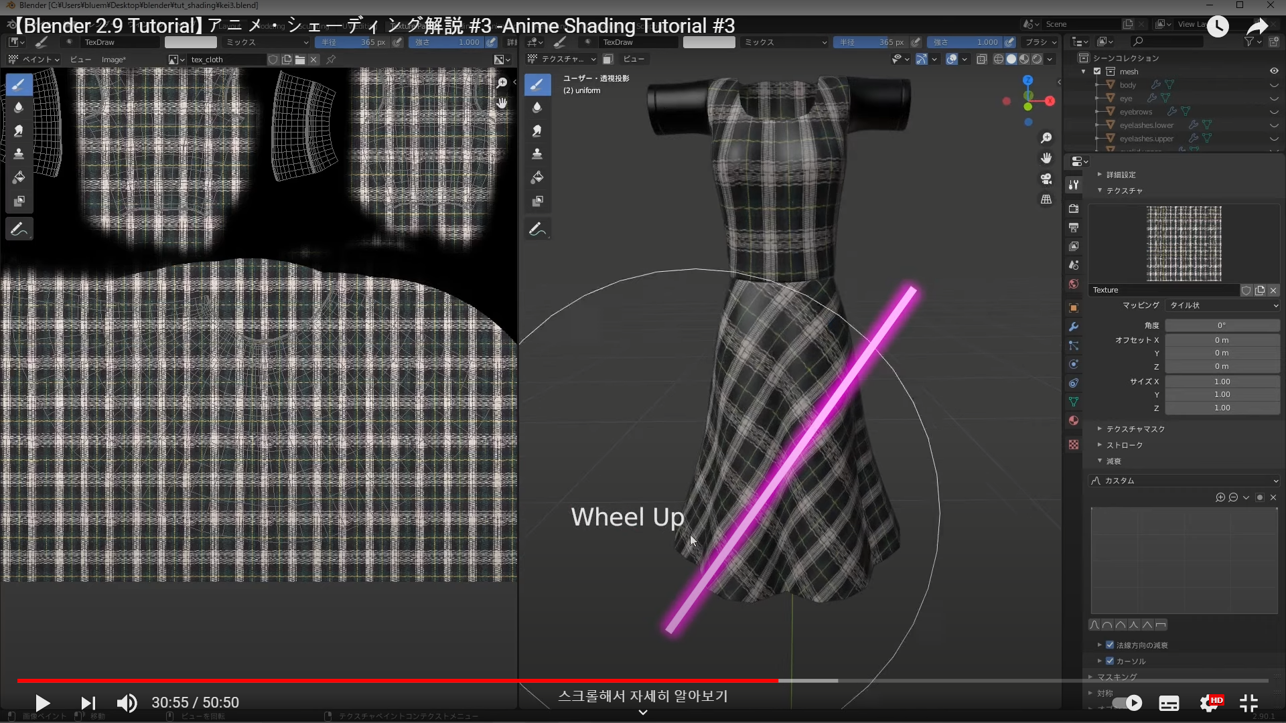Click the body object in outliner
This screenshot has height=723, width=1286.
coord(1128,85)
